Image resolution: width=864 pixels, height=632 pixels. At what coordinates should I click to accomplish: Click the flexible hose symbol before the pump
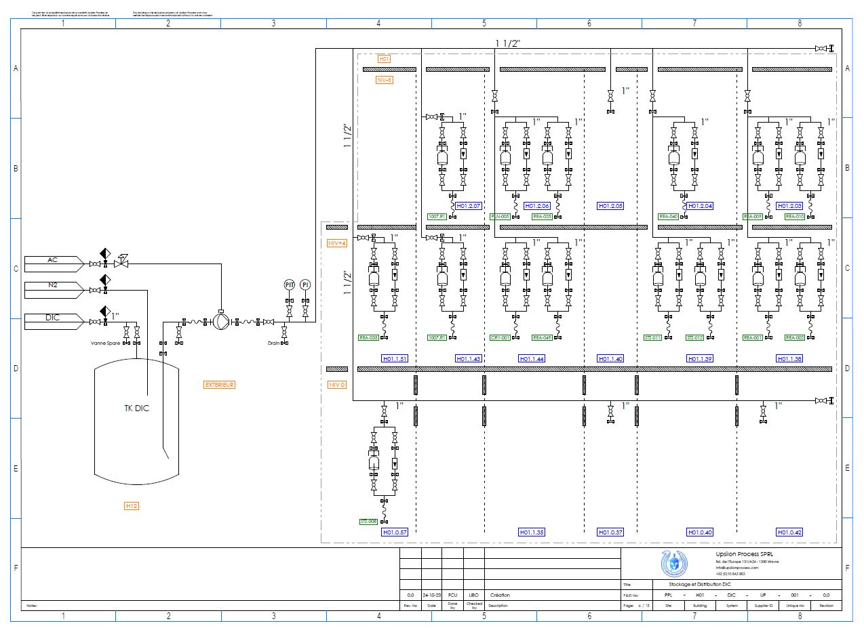pyautogui.click(x=196, y=321)
